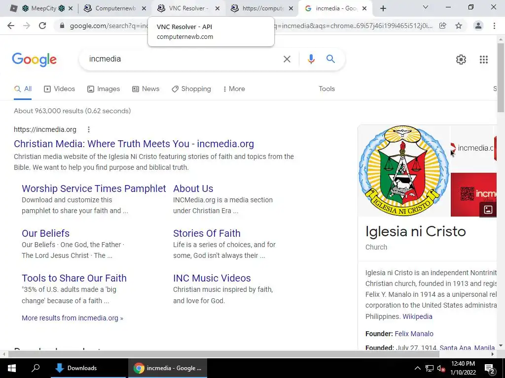Switch to the MeepCity tab
The image size is (505, 378).
tap(43, 8)
